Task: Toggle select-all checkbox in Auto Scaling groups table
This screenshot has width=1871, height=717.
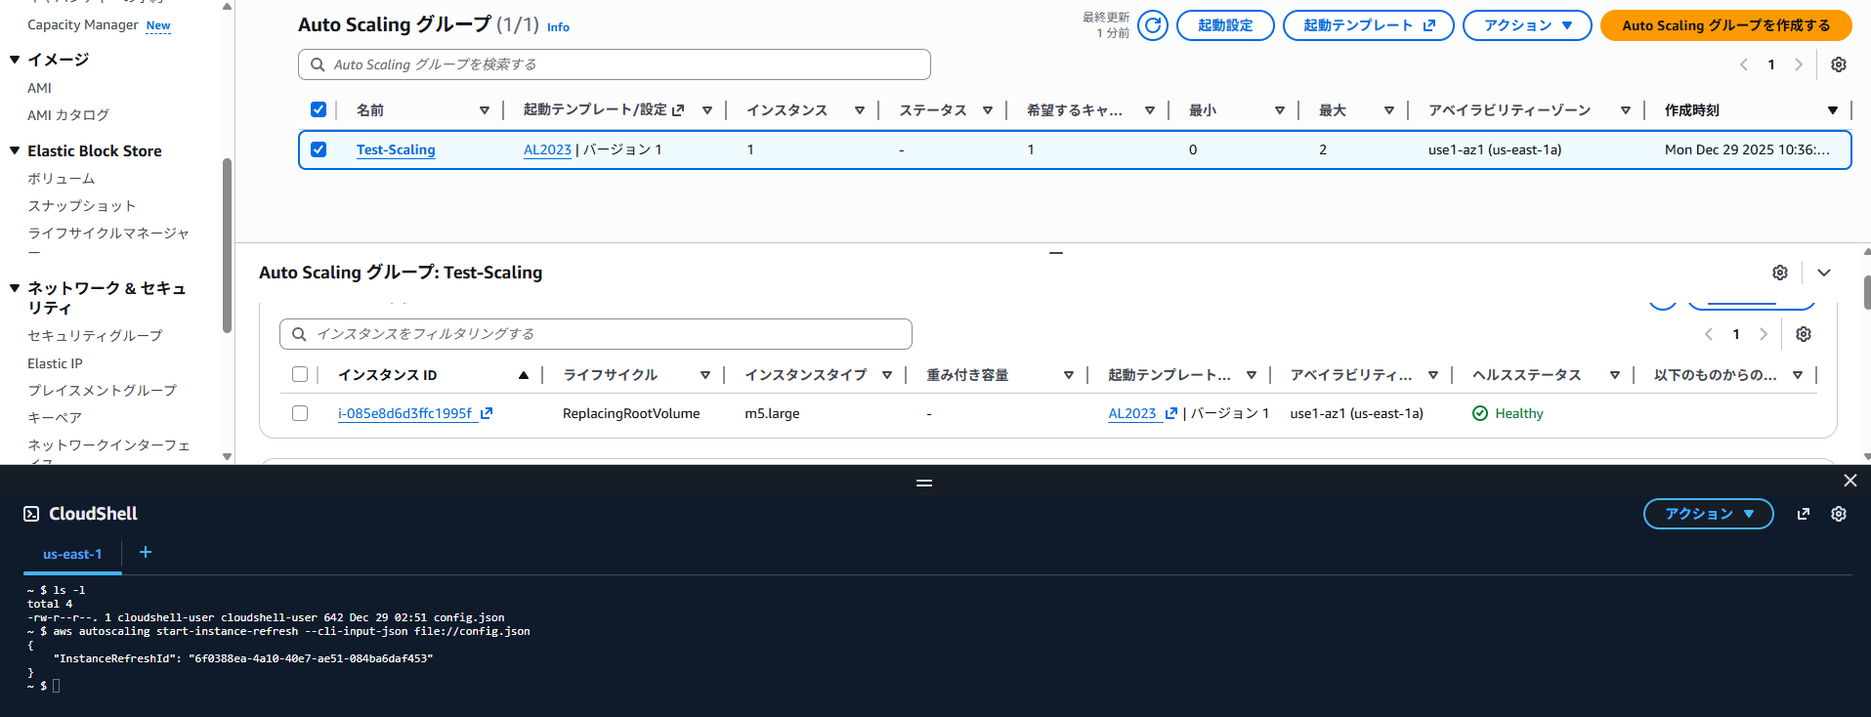Action: 319,109
